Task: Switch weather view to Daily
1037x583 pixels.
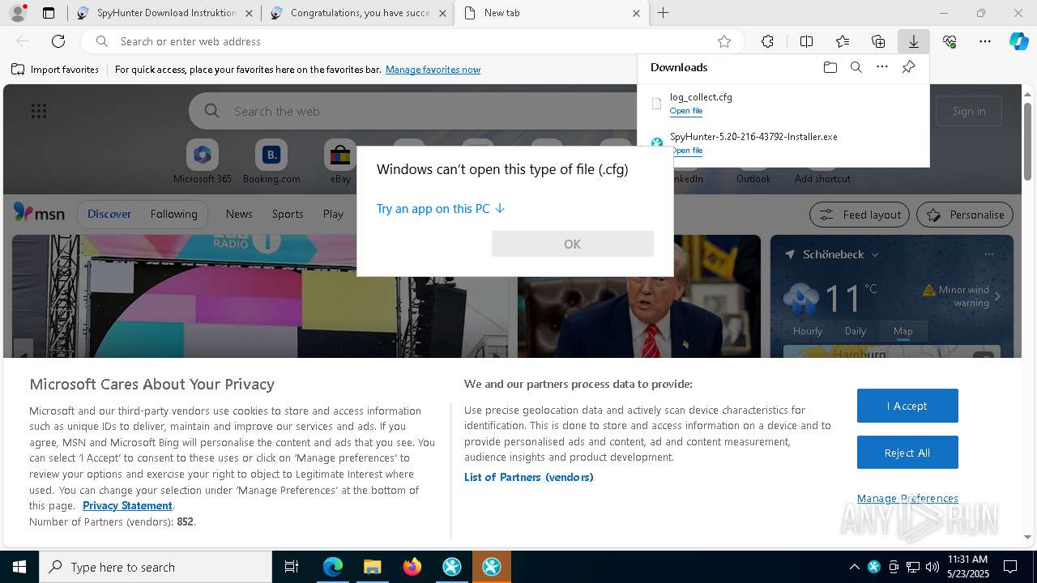Action: tap(856, 330)
